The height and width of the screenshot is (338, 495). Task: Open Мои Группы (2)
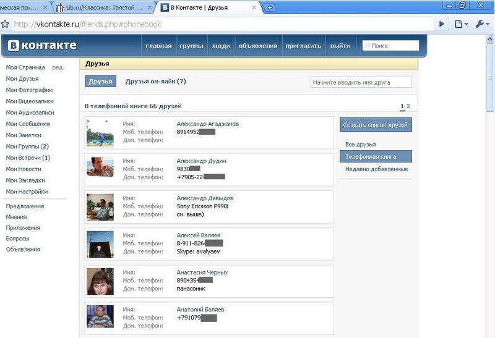[x=27, y=146]
